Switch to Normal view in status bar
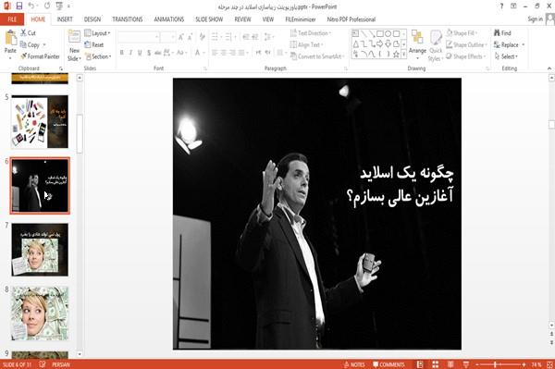555x369 pixels. pyautogui.click(x=420, y=364)
